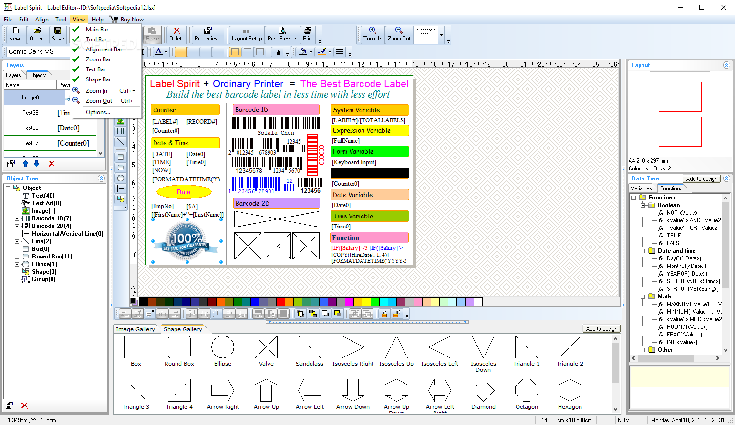Set vertical text alignment to top
Viewport: 735px width, 425px height.
pyautogui.click(x=235, y=52)
